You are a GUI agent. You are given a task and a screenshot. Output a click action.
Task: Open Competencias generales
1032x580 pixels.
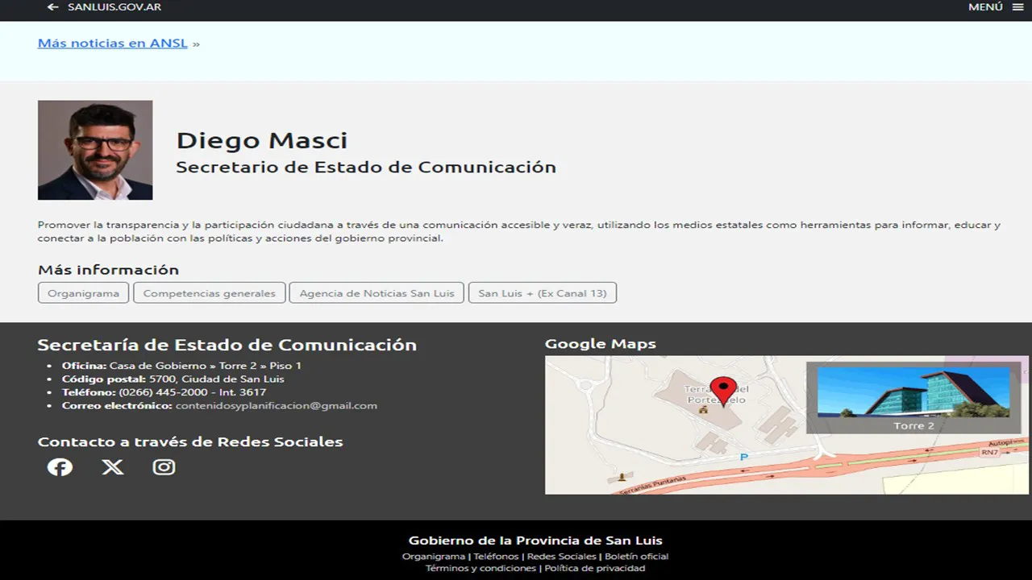209,293
